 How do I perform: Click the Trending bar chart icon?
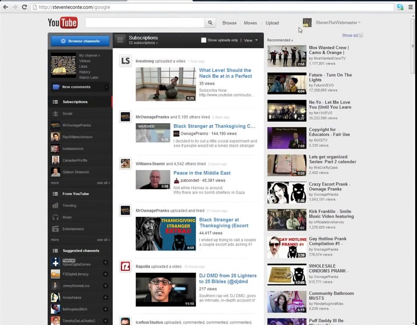pyautogui.click(x=56, y=205)
